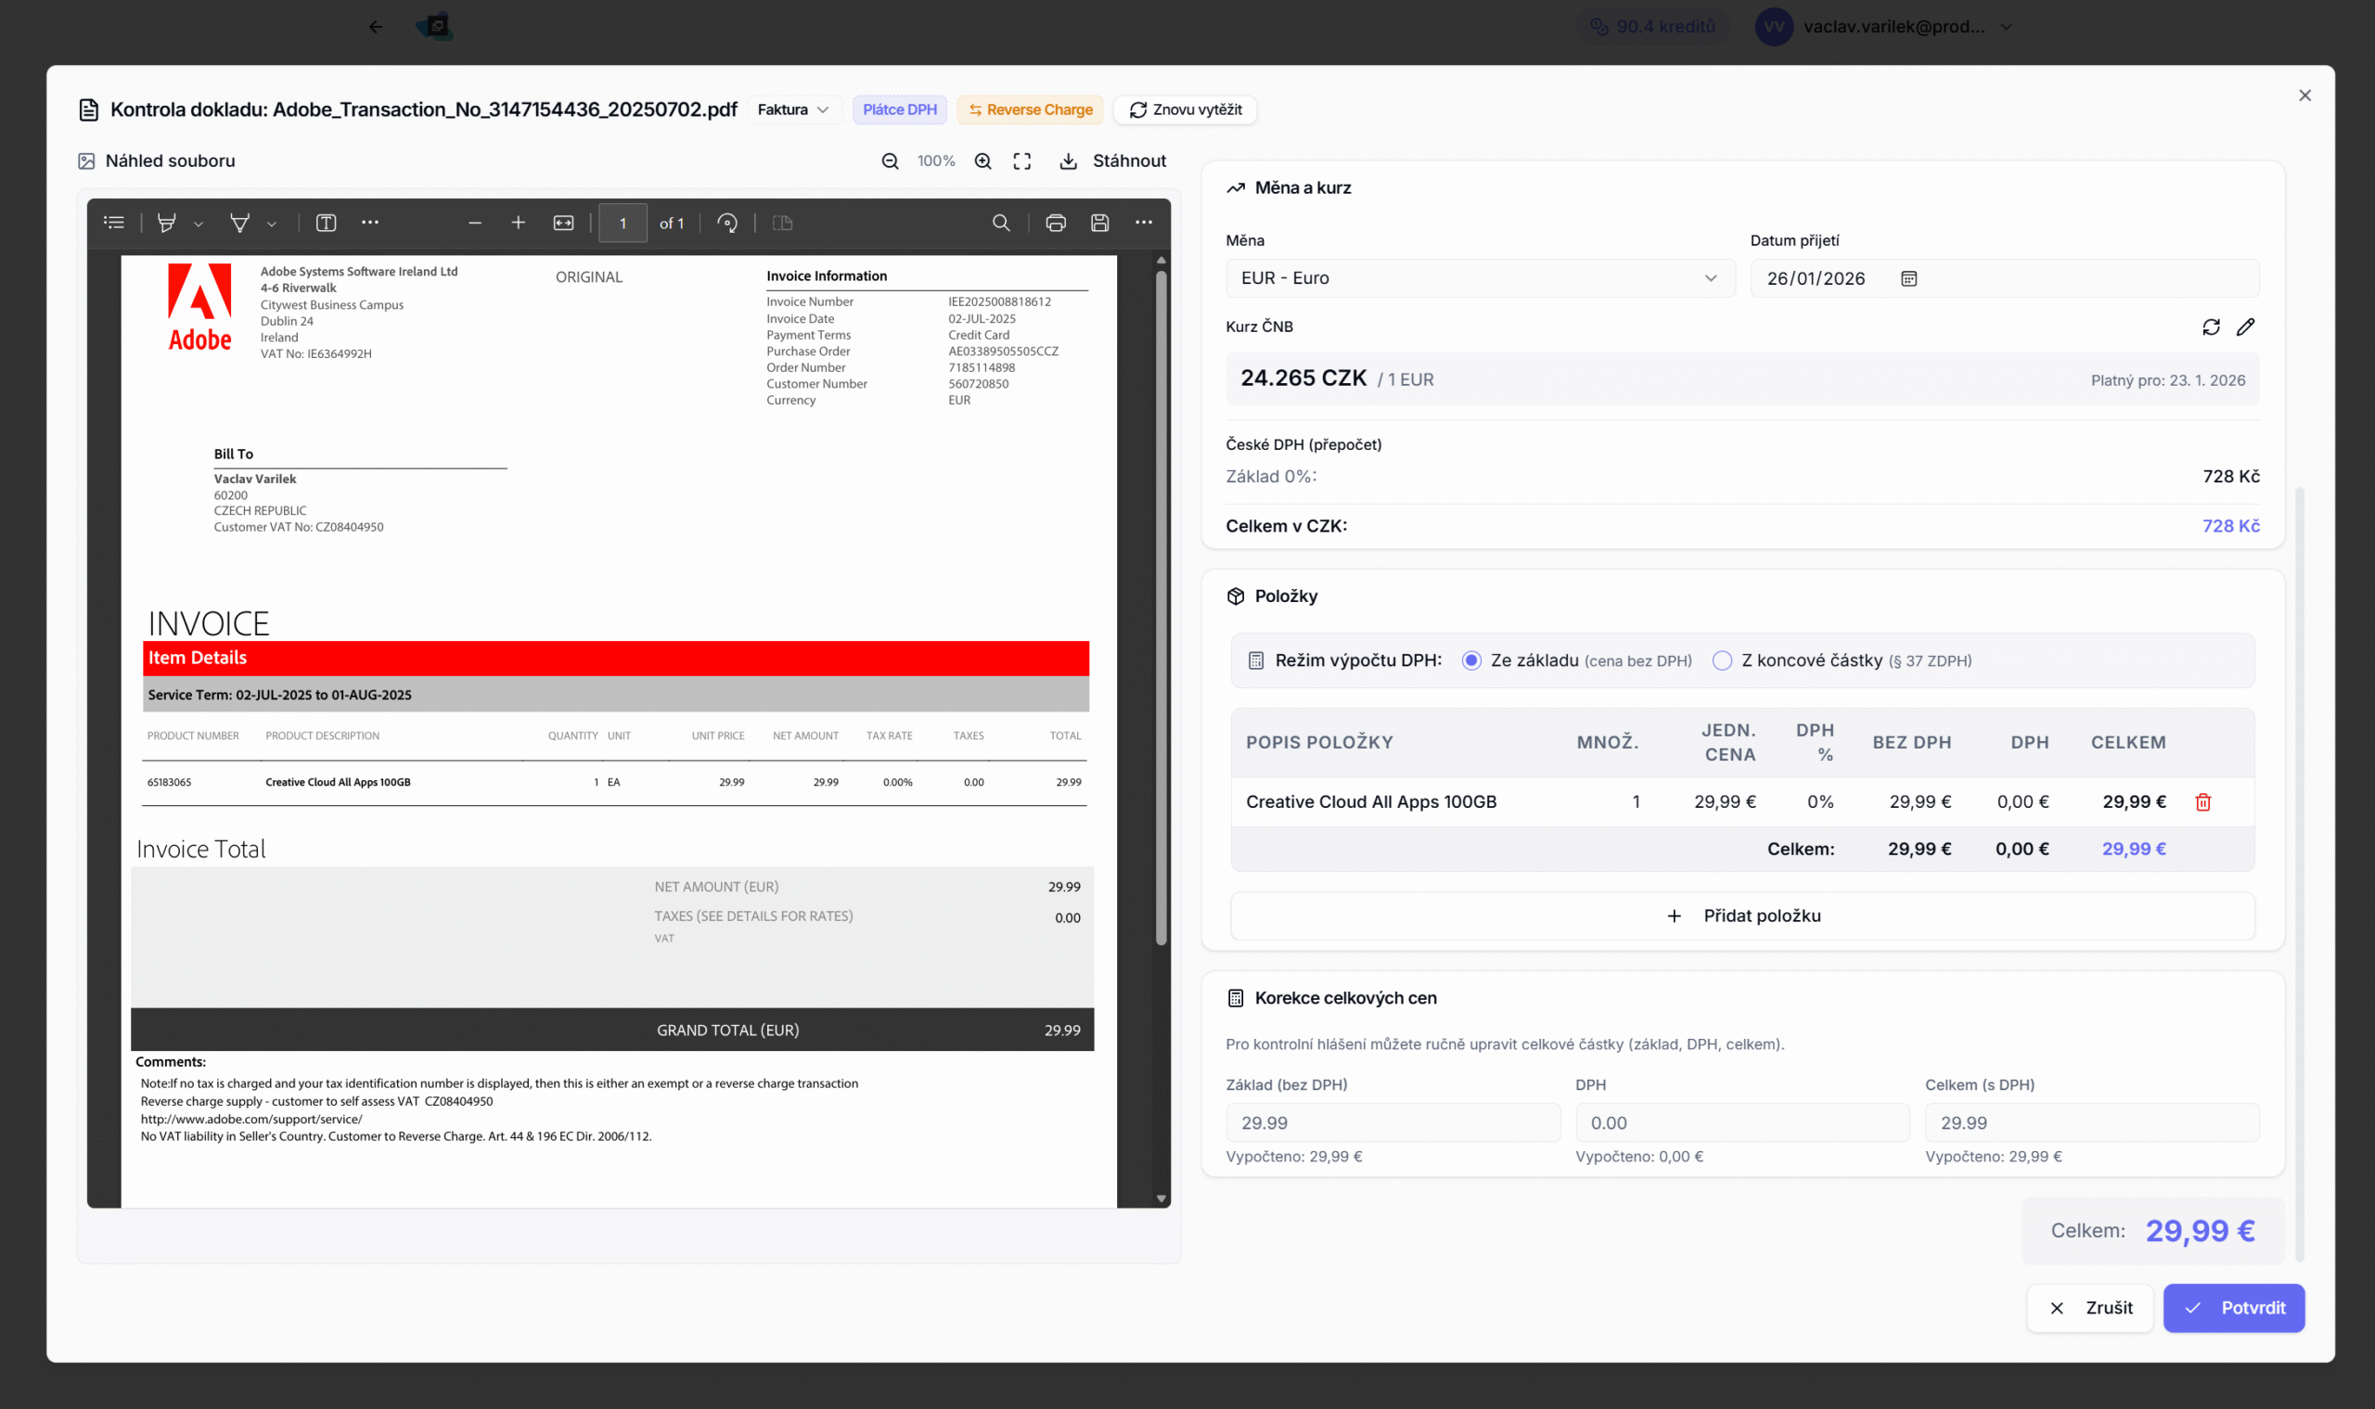Select 'Ze základu' VAT calculation mode
2375x1409 pixels.
pos(1471,660)
